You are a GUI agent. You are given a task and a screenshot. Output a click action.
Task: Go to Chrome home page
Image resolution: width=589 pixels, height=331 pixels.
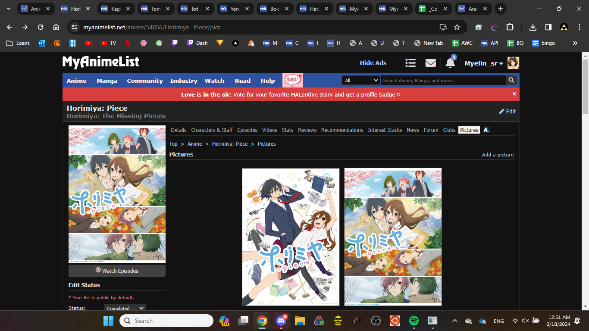(56, 27)
